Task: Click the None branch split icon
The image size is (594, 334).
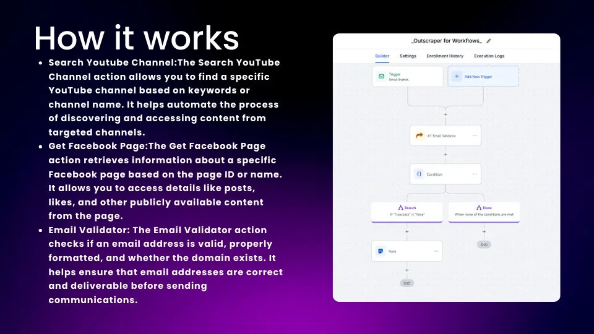Action: coord(479,208)
